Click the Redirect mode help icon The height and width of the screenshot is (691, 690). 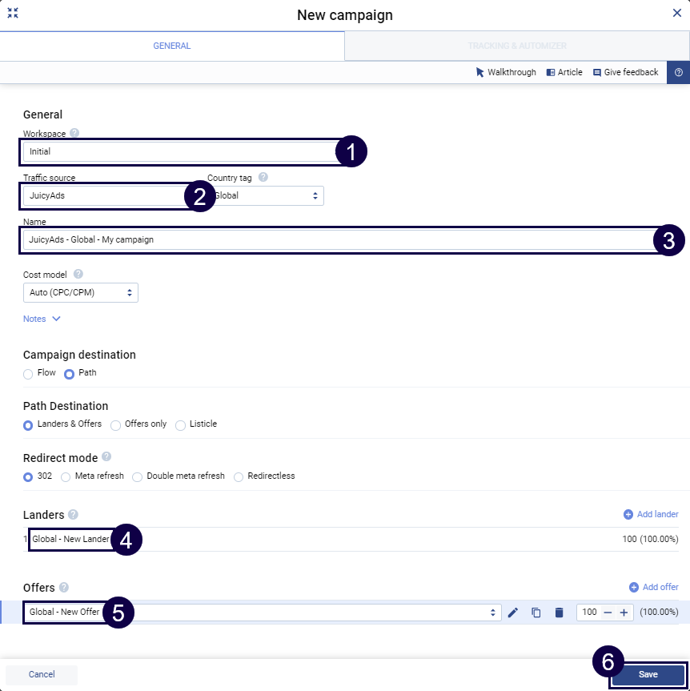pyautogui.click(x=106, y=457)
